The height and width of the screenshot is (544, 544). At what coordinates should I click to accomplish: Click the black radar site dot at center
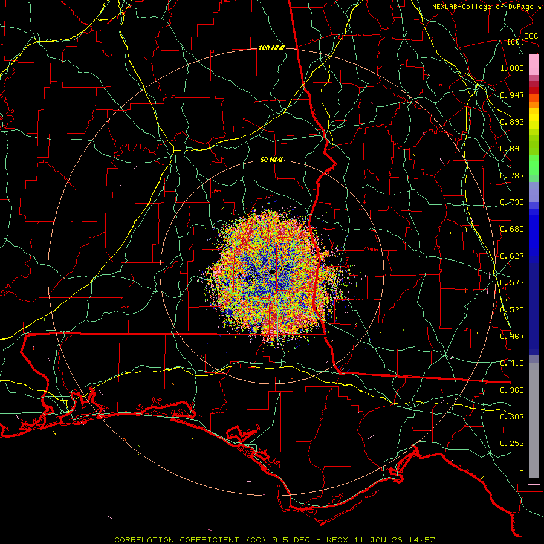[x=273, y=271]
